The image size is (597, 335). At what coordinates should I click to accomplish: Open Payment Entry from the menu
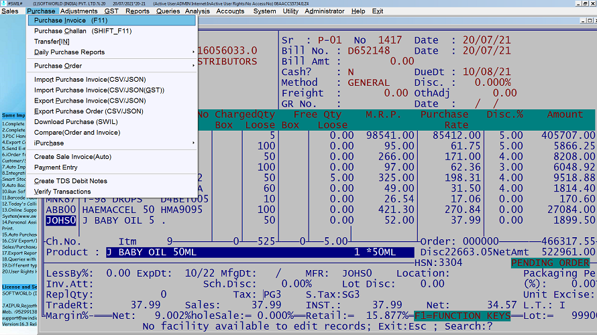coord(56,167)
